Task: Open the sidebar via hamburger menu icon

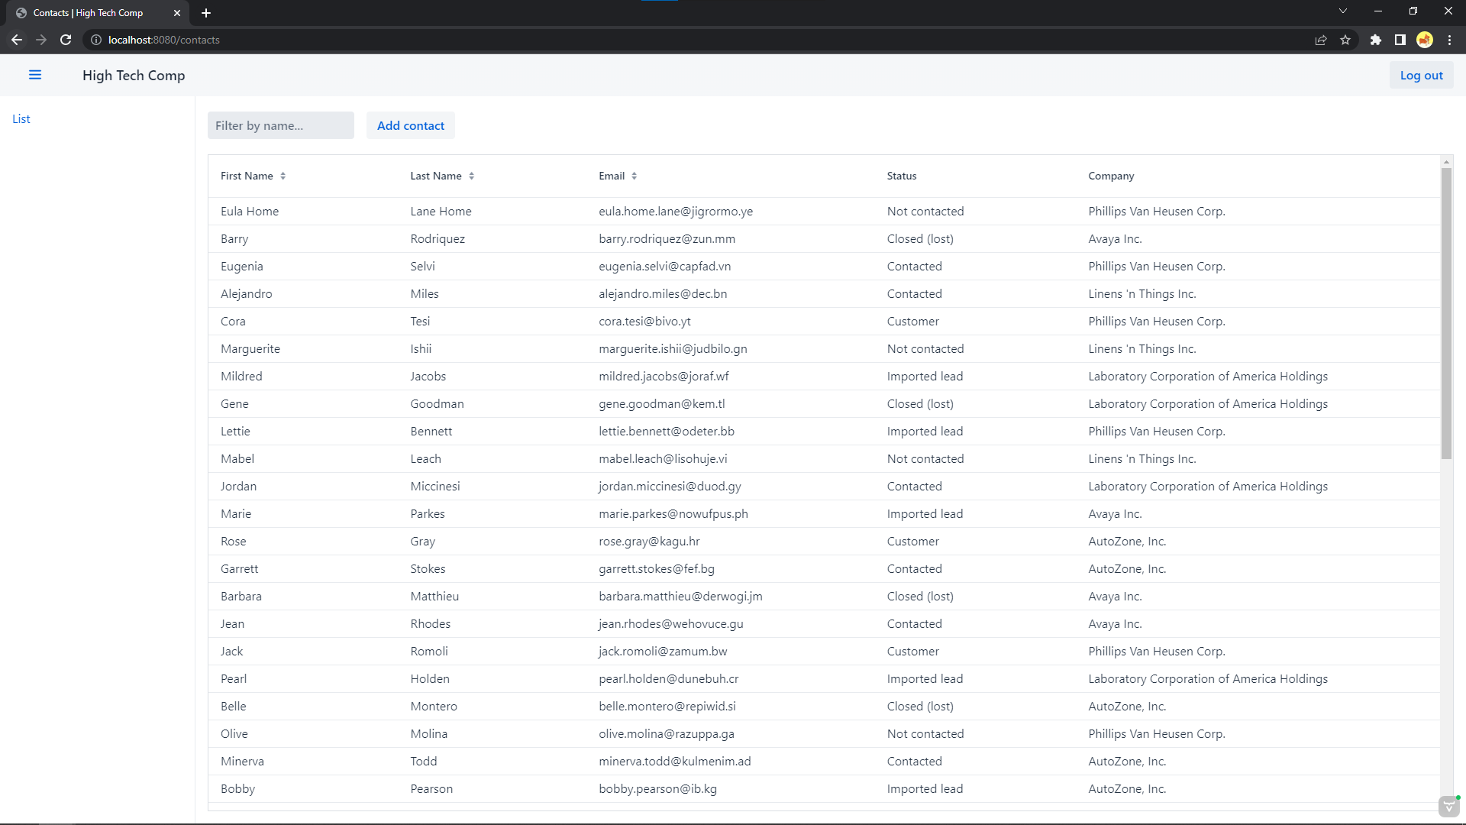Action: click(35, 75)
